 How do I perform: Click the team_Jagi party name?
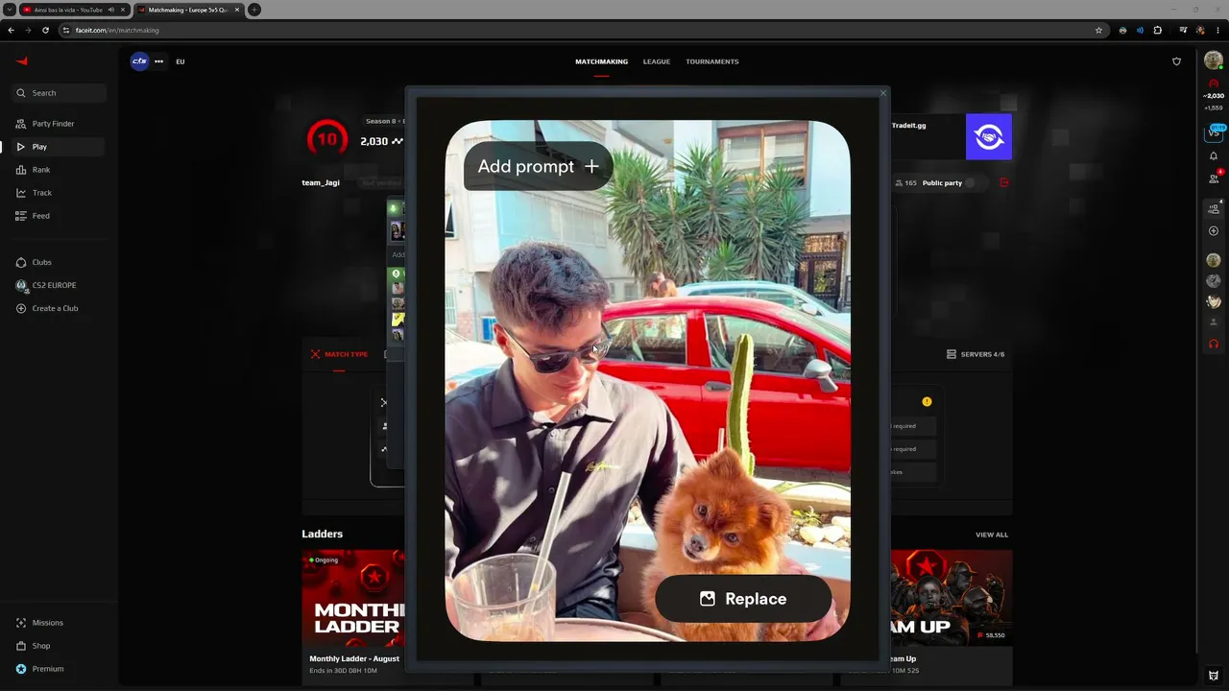321,182
